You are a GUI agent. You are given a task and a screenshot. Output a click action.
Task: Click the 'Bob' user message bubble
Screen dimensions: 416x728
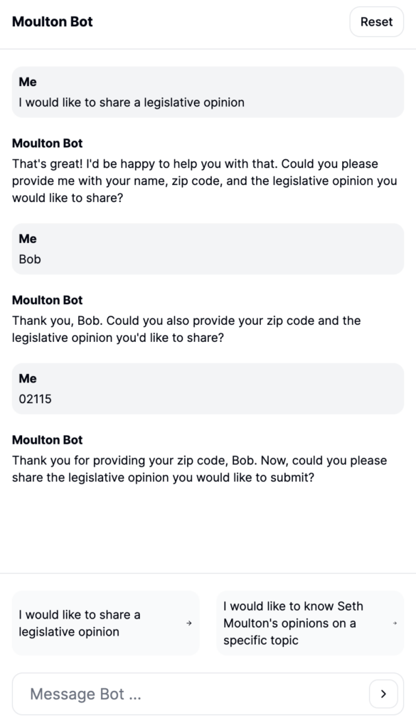(208, 249)
